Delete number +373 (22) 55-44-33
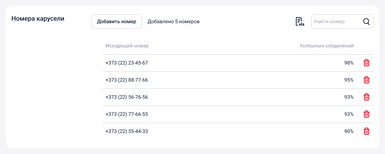 [366, 131]
